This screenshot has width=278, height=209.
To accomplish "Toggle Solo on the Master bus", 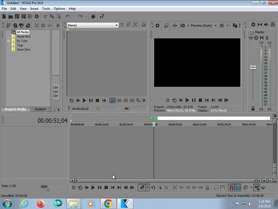I will point(267,38).
